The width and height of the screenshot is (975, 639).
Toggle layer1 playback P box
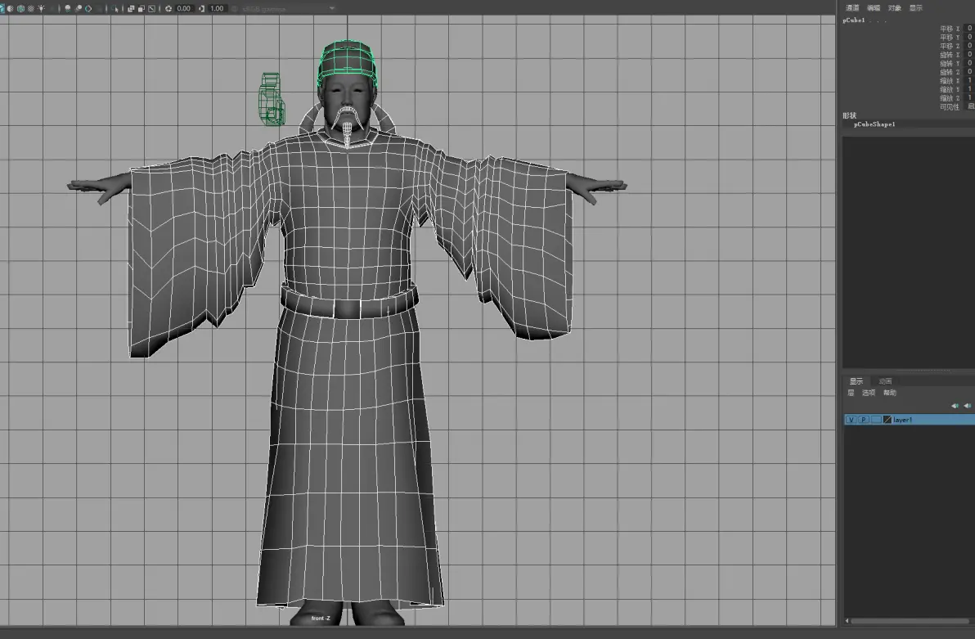click(864, 420)
